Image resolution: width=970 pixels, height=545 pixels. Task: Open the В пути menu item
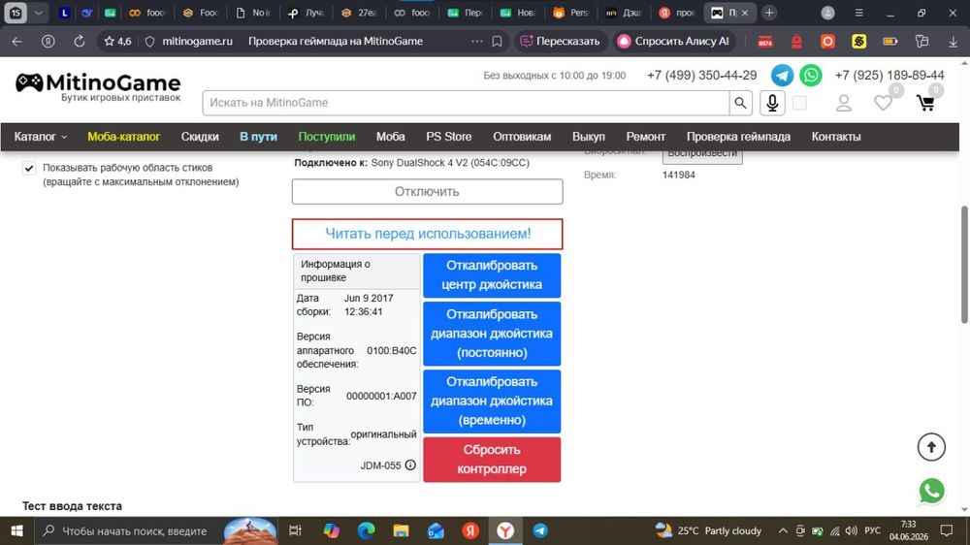tap(259, 137)
